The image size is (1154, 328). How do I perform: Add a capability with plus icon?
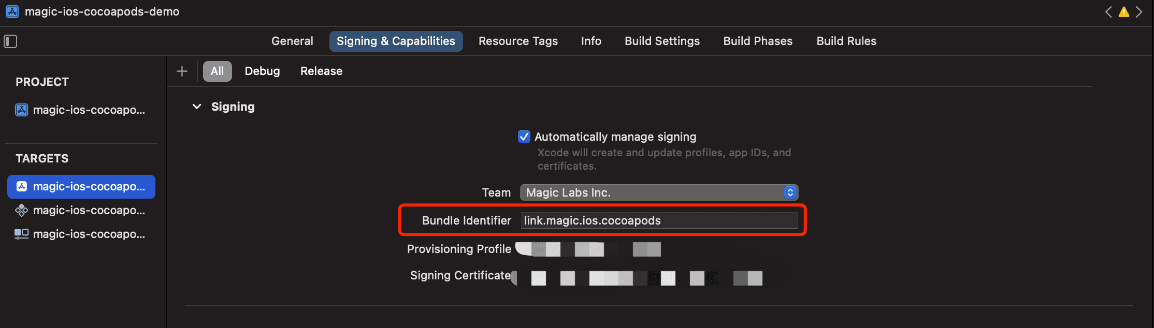[x=182, y=71]
